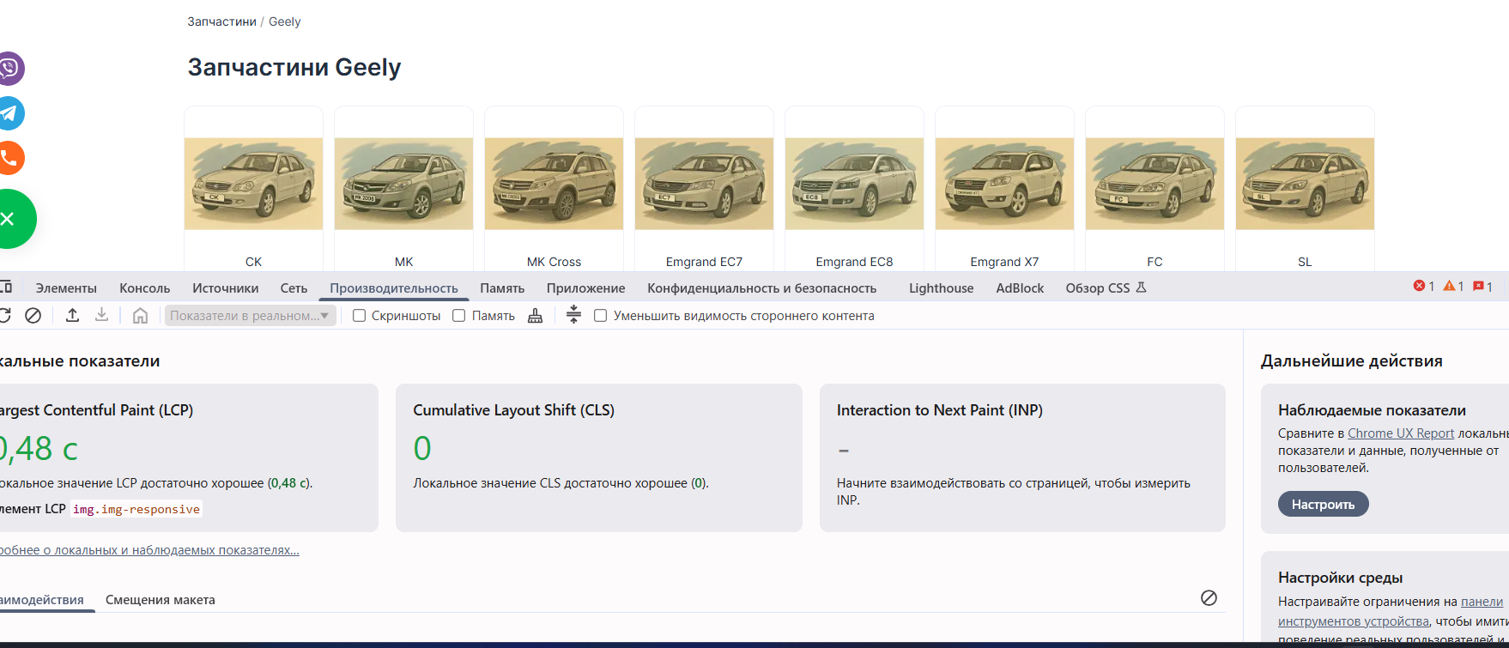Open the MK car thumbnail
The image size is (1509, 648).
[x=404, y=184]
